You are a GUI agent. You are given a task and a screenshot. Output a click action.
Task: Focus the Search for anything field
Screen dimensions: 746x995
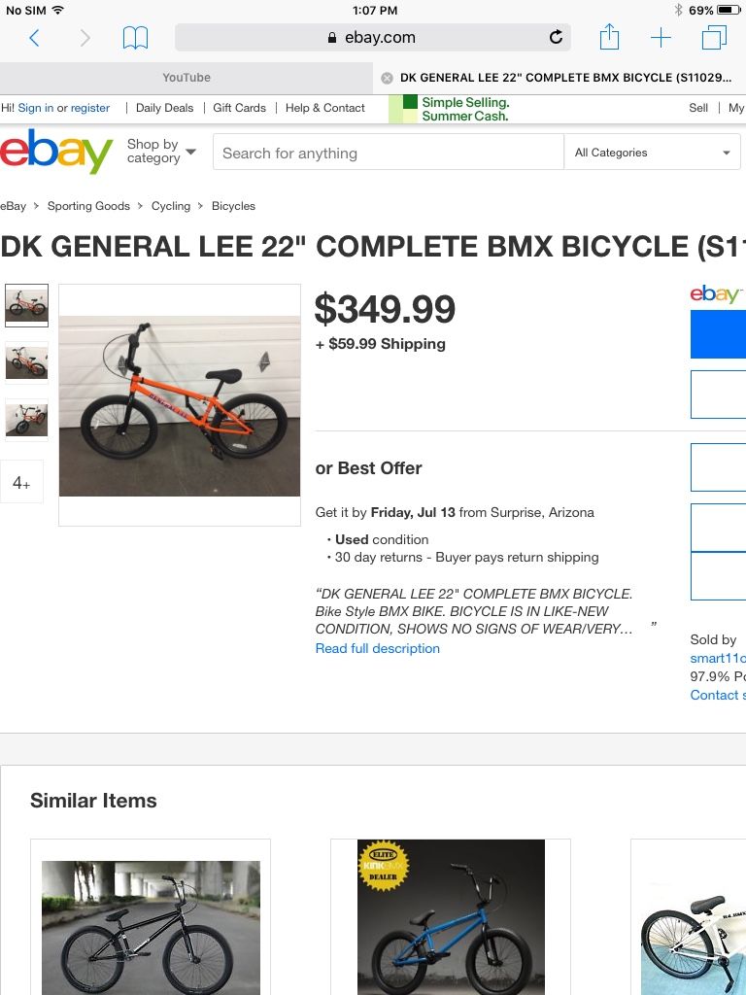pyautogui.click(x=389, y=153)
